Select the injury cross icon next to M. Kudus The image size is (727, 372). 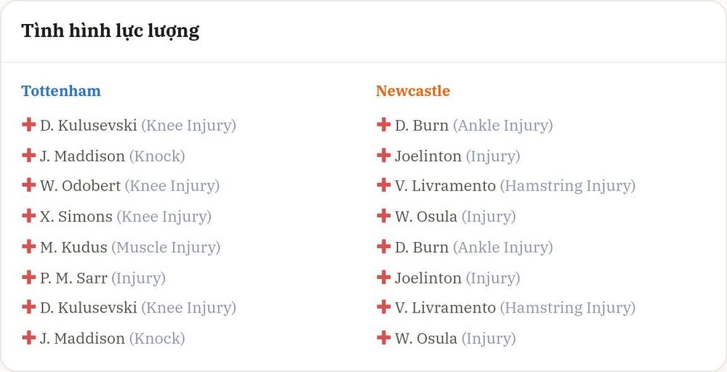pyautogui.click(x=29, y=246)
